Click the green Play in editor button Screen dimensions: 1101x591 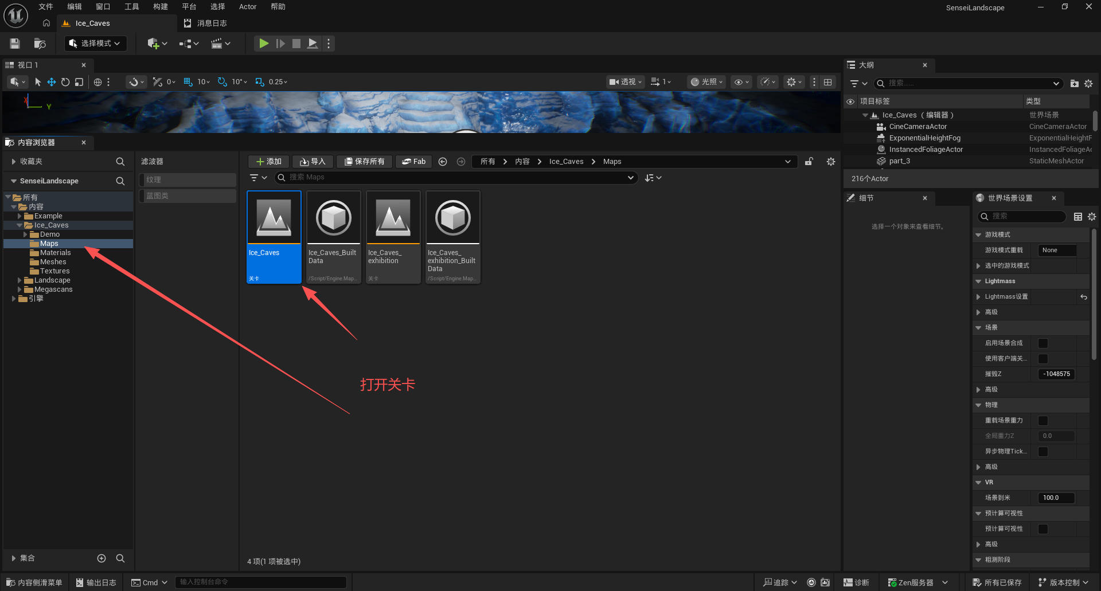(x=264, y=44)
